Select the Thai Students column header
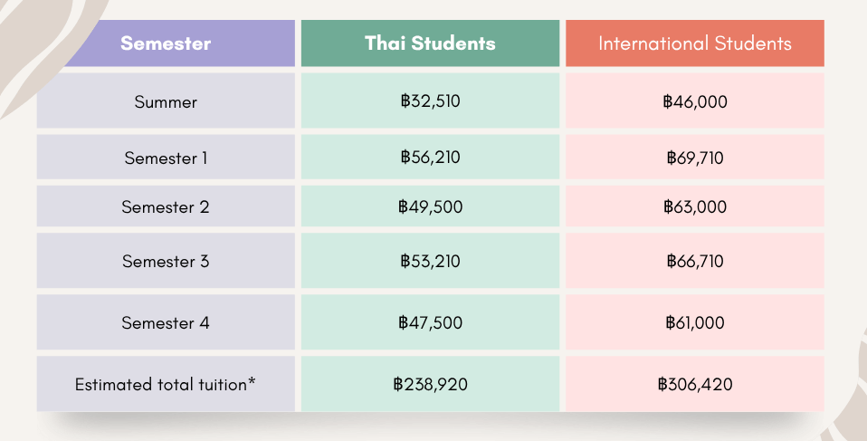867x441 pixels. (430, 43)
